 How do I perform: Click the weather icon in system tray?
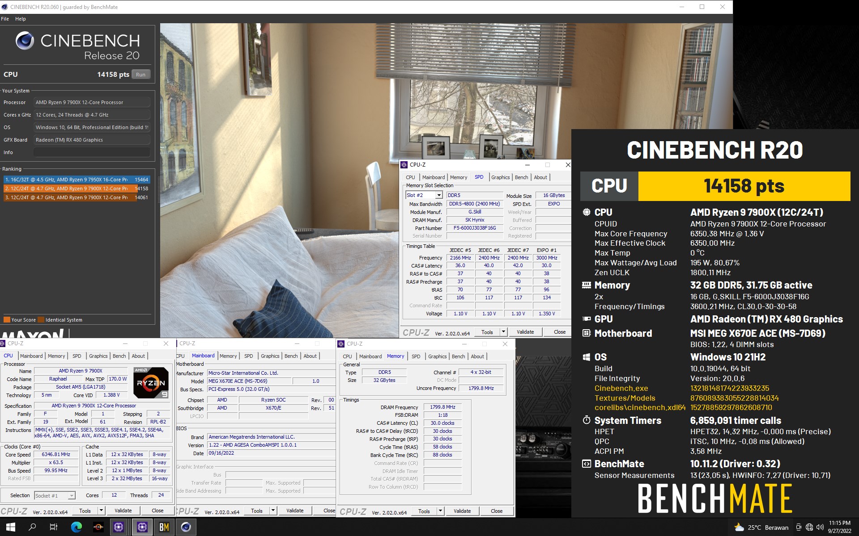[739, 528]
